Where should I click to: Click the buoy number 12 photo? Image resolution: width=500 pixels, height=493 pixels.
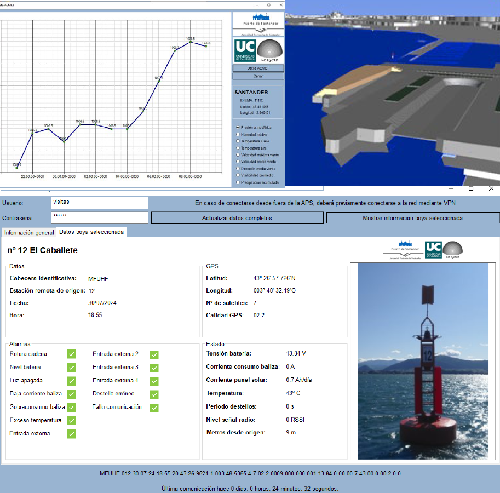coord(423,362)
